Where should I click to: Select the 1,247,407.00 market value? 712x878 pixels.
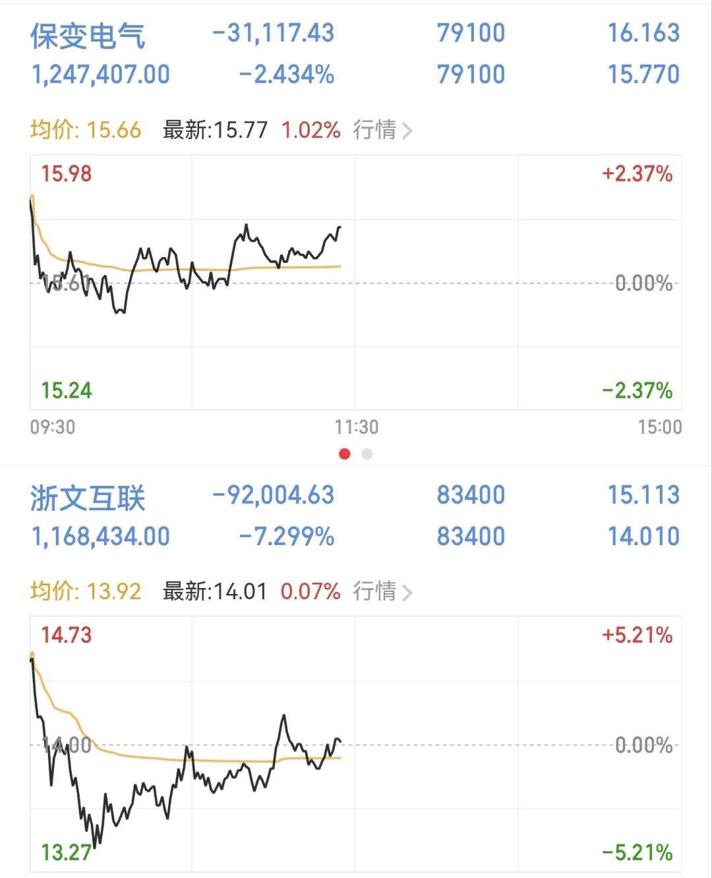[x=101, y=74]
